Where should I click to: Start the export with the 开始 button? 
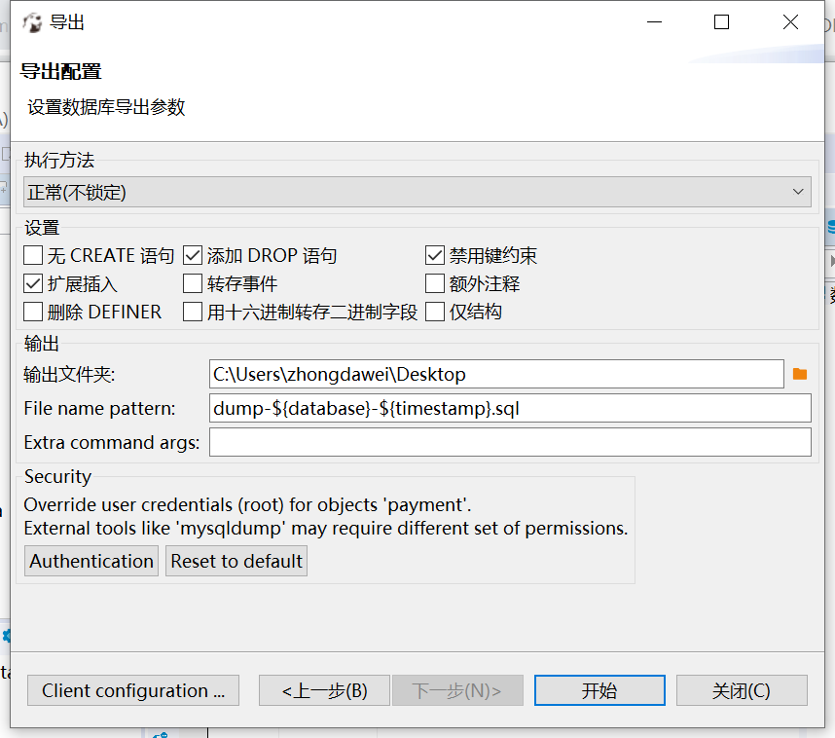point(599,690)
